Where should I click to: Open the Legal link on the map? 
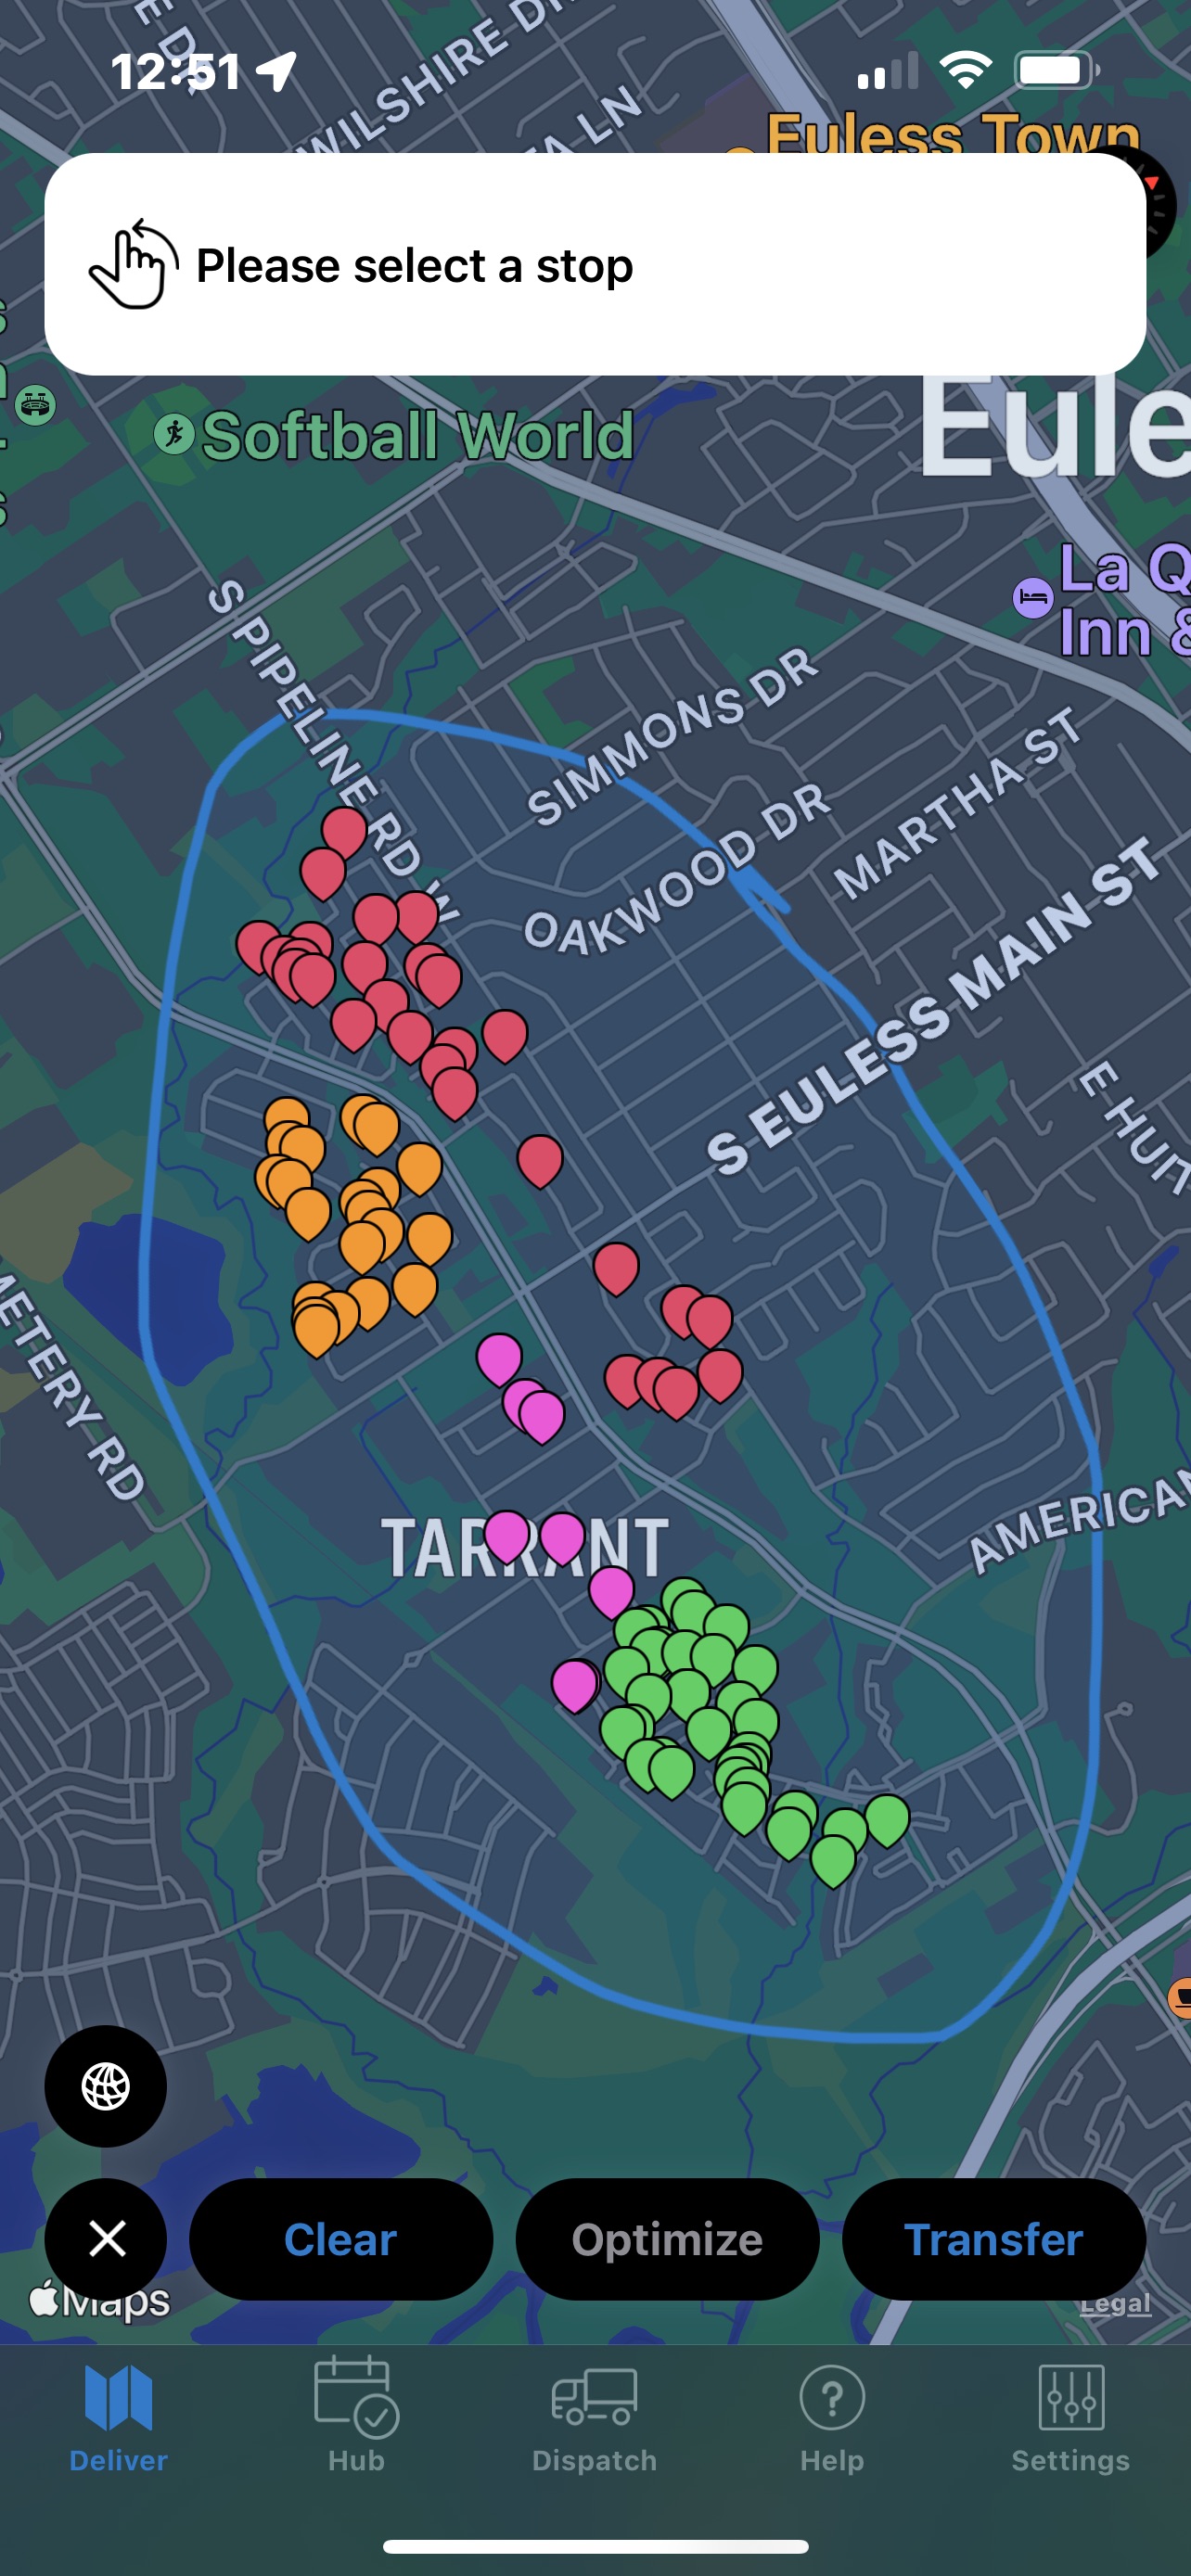coord(1115,2304)
